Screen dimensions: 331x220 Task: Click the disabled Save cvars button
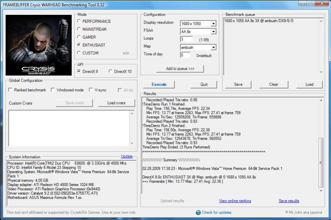(74, 103)
